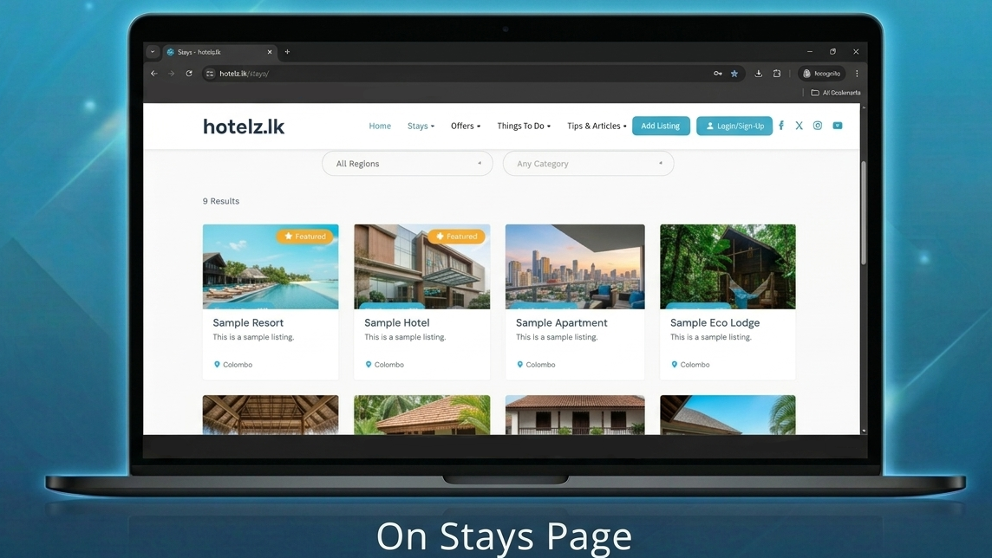Open the Facebook social icon link
The height and width of the screenshot is (558, 992).
781,126
